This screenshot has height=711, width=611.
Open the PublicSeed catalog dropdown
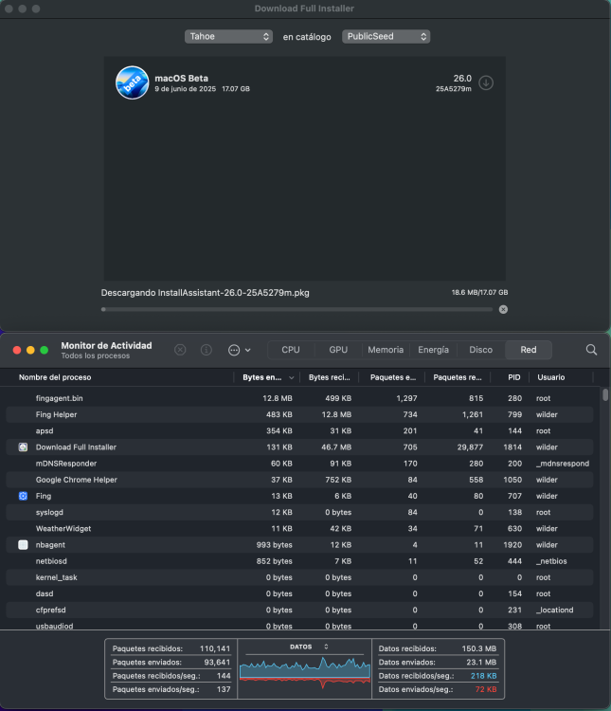pos(386,37)
